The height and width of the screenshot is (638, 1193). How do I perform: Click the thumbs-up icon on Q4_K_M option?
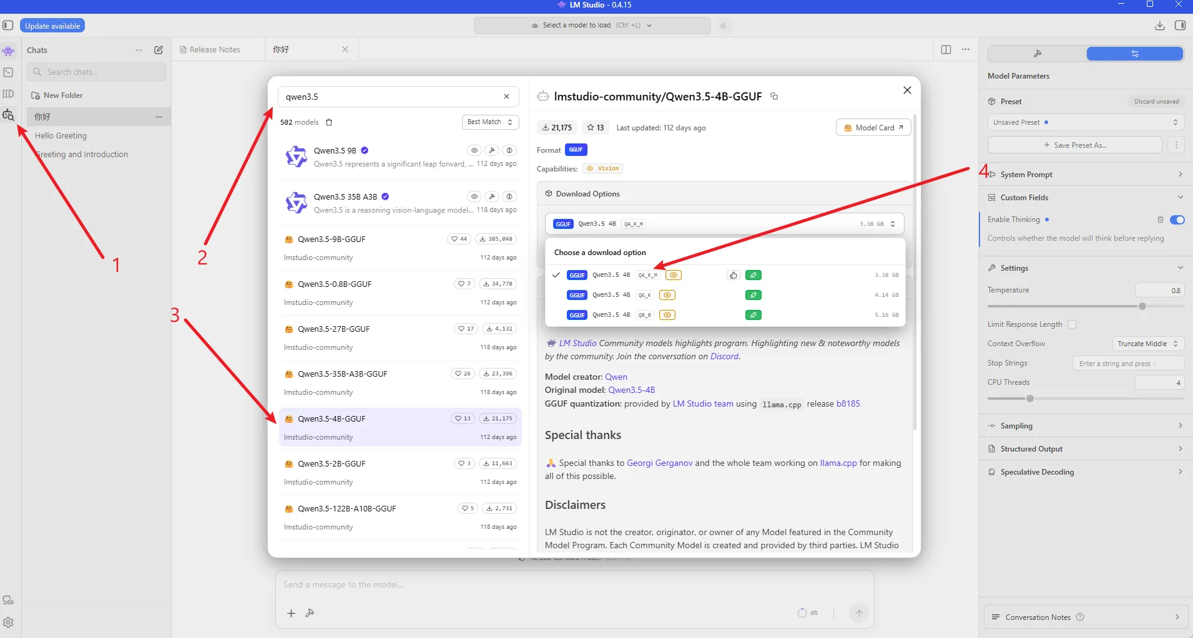pyautogui.click(x=734, y=275)
